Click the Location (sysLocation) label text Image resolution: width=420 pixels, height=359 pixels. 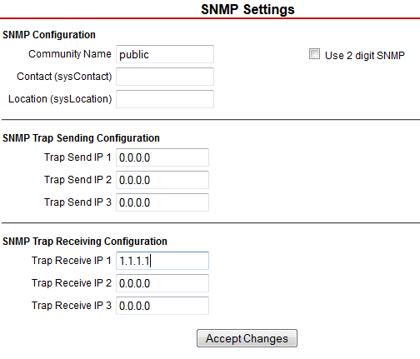[x=60, y=99]
